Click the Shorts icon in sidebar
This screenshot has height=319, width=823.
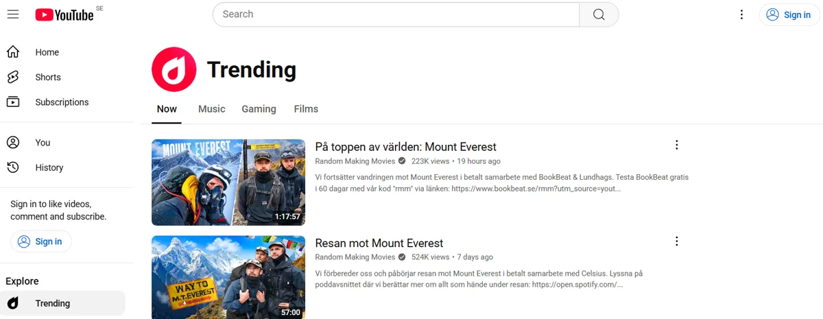[13, 77]
